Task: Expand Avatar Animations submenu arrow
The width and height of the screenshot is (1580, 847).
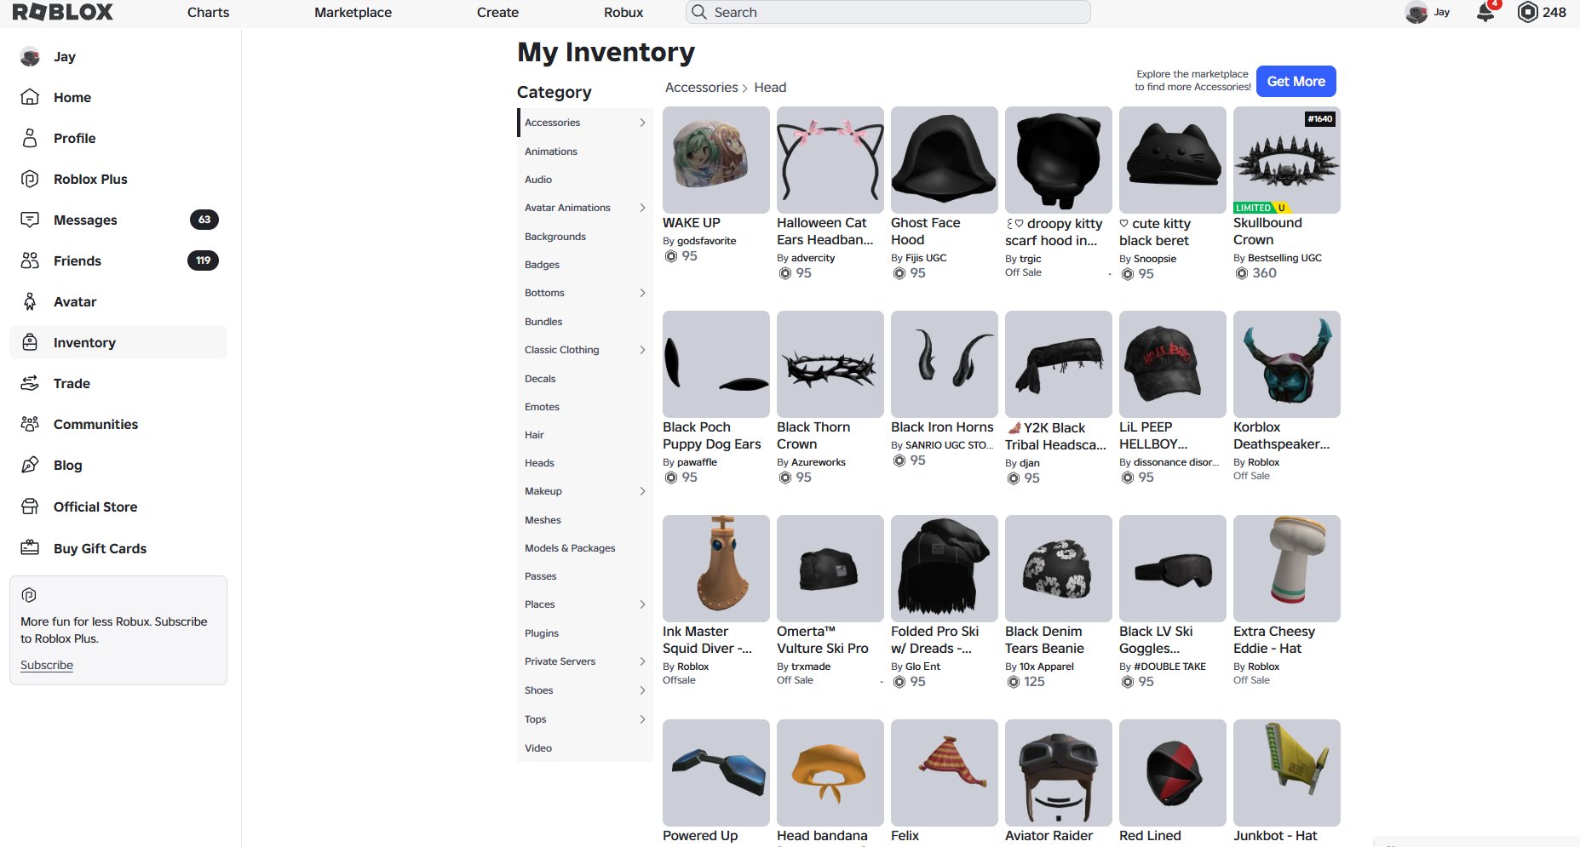Action: pyautogui.click(x=642, y=208)
